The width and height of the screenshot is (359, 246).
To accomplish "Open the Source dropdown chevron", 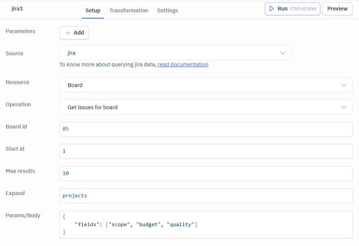I will (x=283, y=53).
